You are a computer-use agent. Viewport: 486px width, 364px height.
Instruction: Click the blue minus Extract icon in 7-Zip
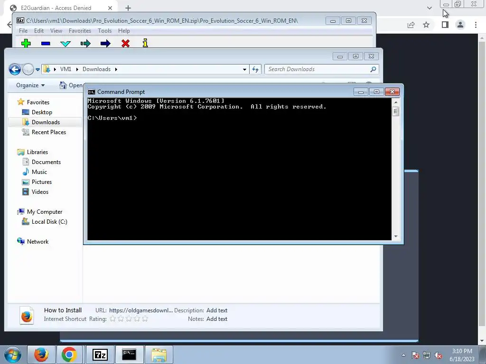coord(46,44)
